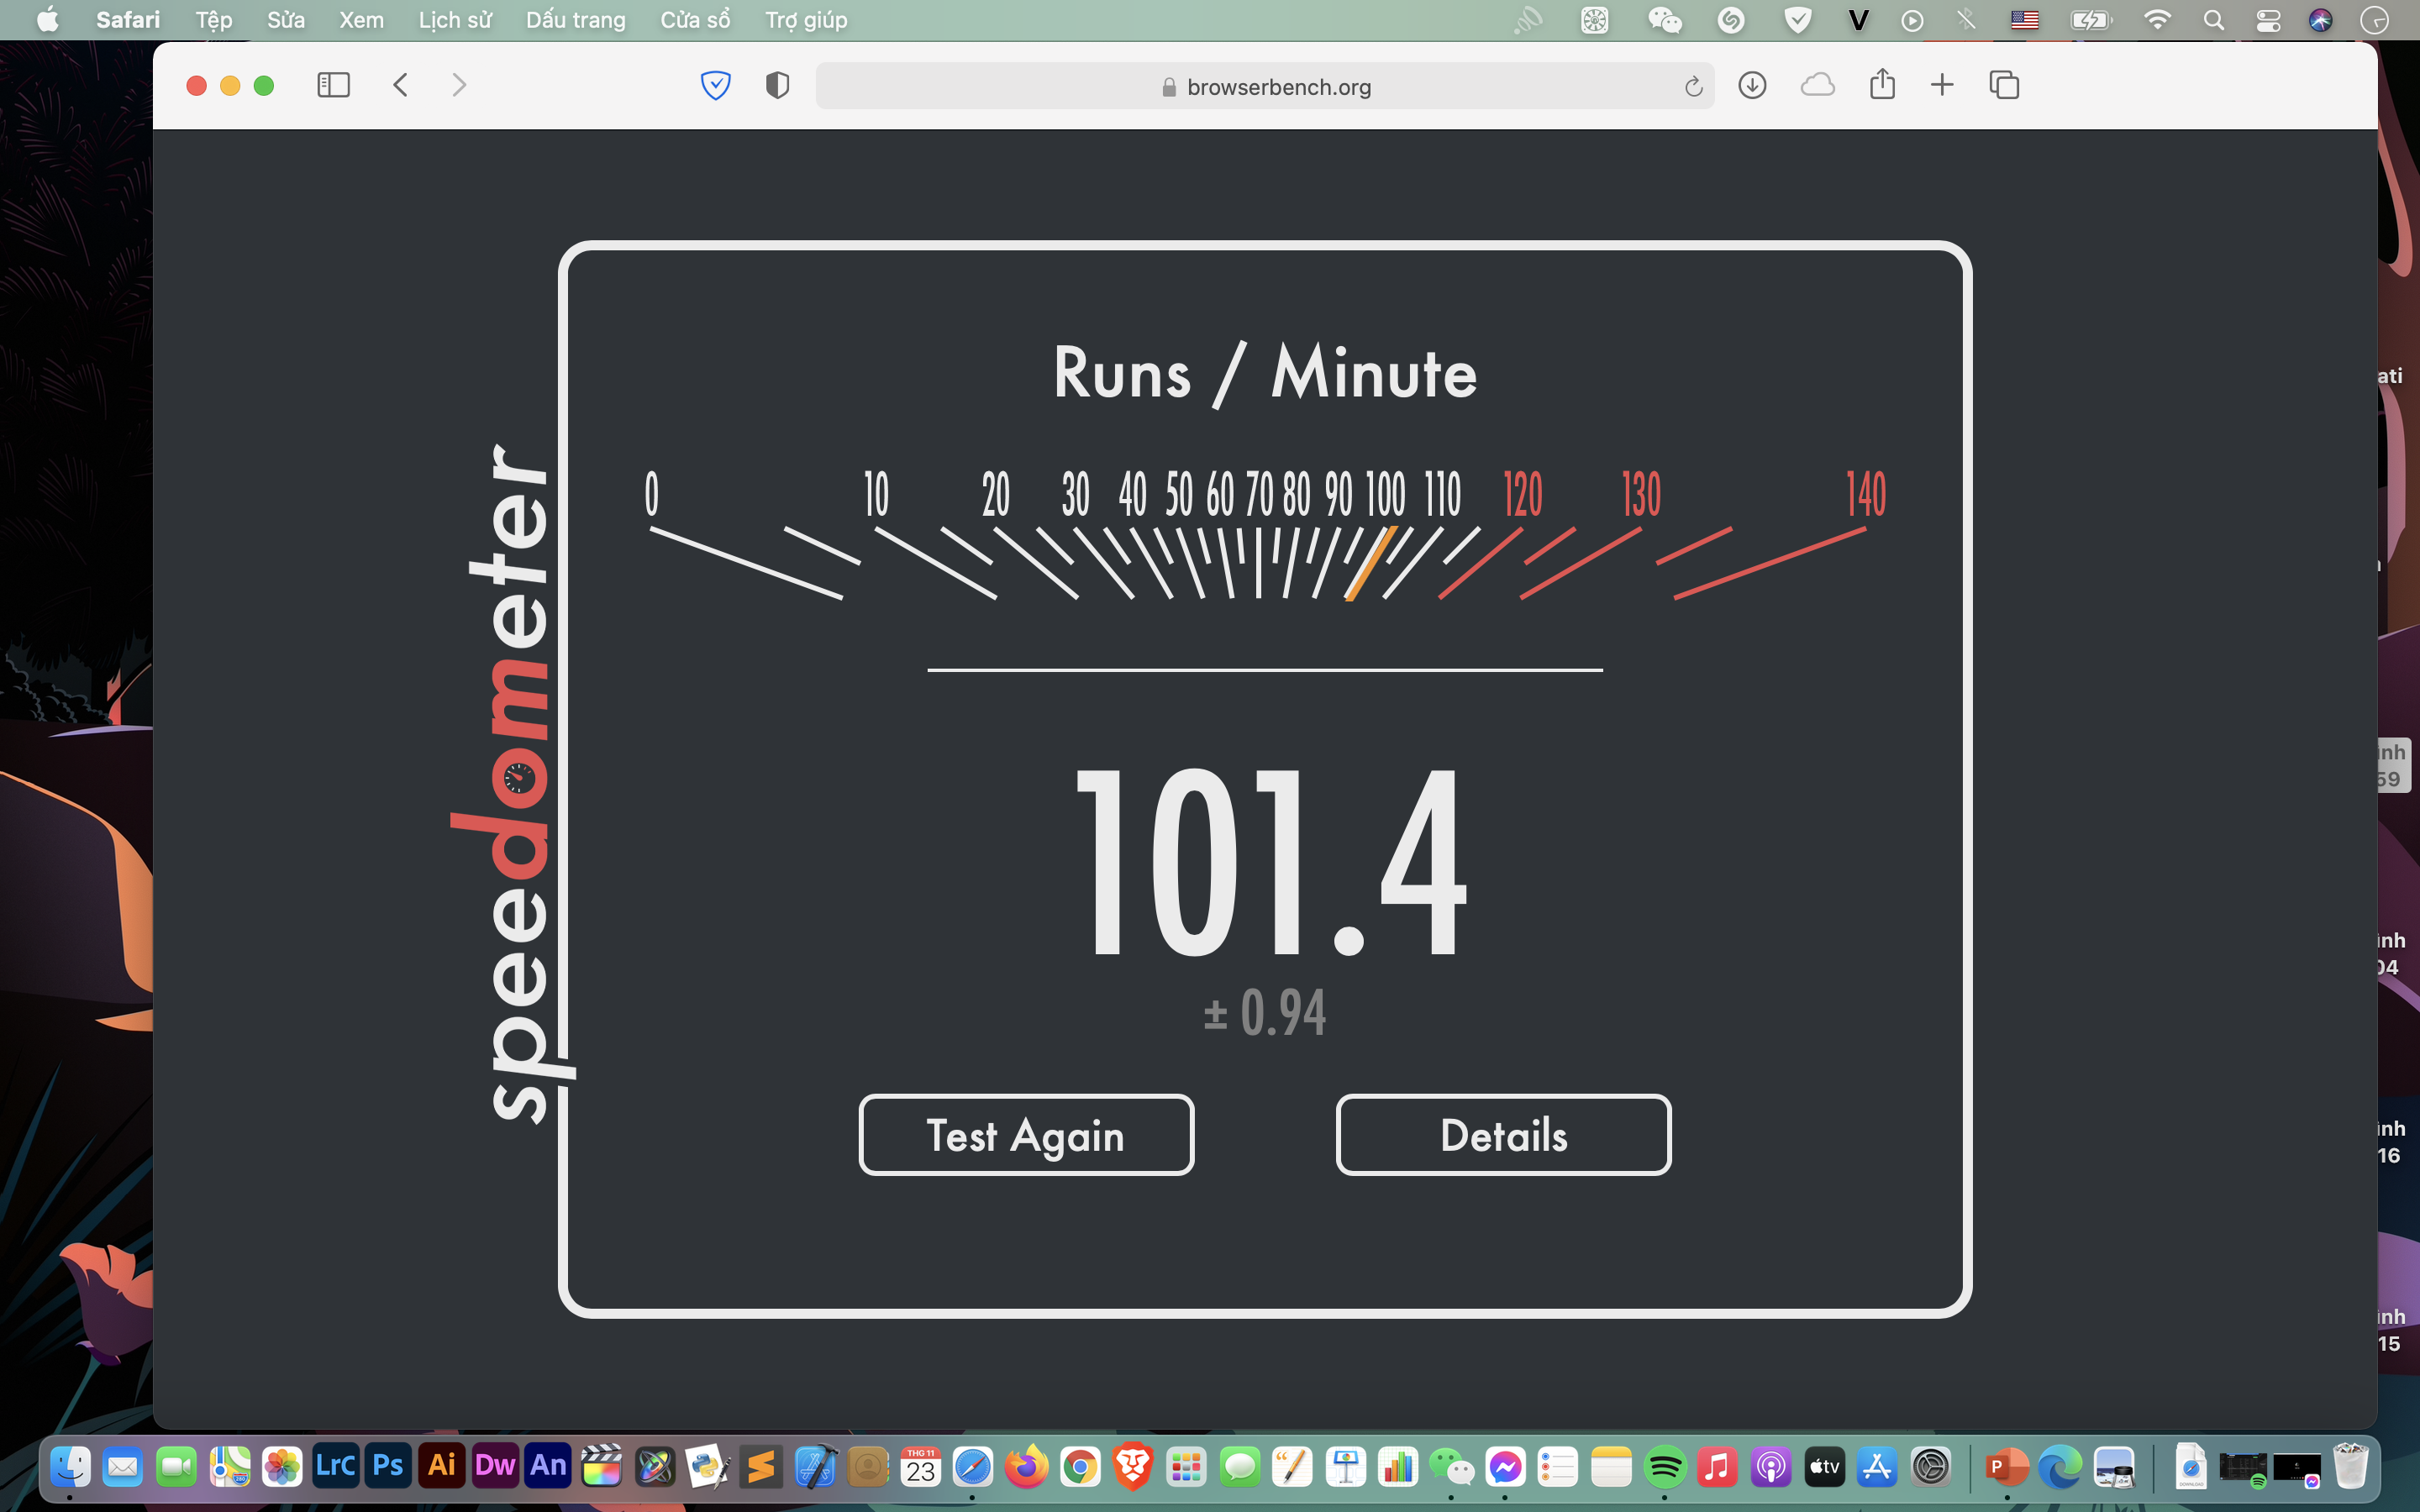The image size is (2420, 1512).
Task: Reload the browserbench.org page
Action: click(x=1693, y=87)
